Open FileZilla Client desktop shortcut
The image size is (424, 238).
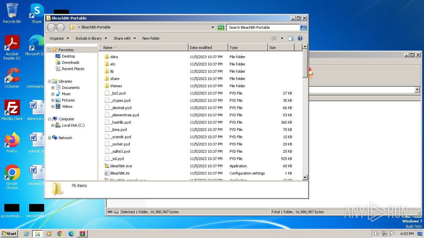click(12, 110)
